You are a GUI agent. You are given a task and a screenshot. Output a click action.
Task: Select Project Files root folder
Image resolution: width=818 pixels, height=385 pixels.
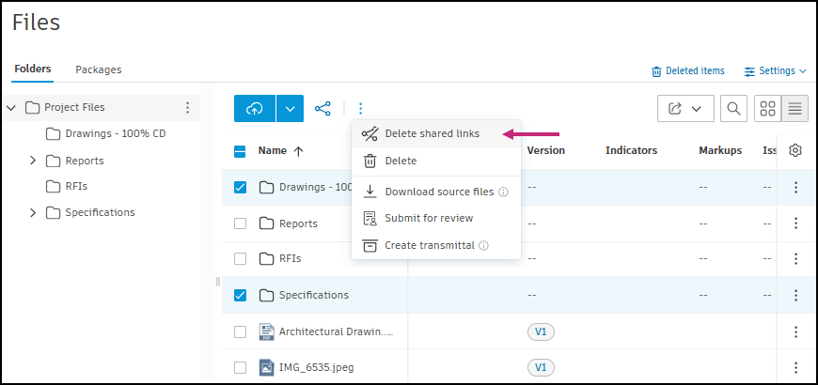point(74,107)
